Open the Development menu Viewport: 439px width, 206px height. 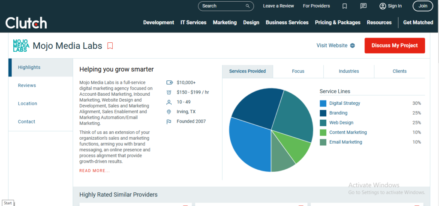[x=159, y=23]
